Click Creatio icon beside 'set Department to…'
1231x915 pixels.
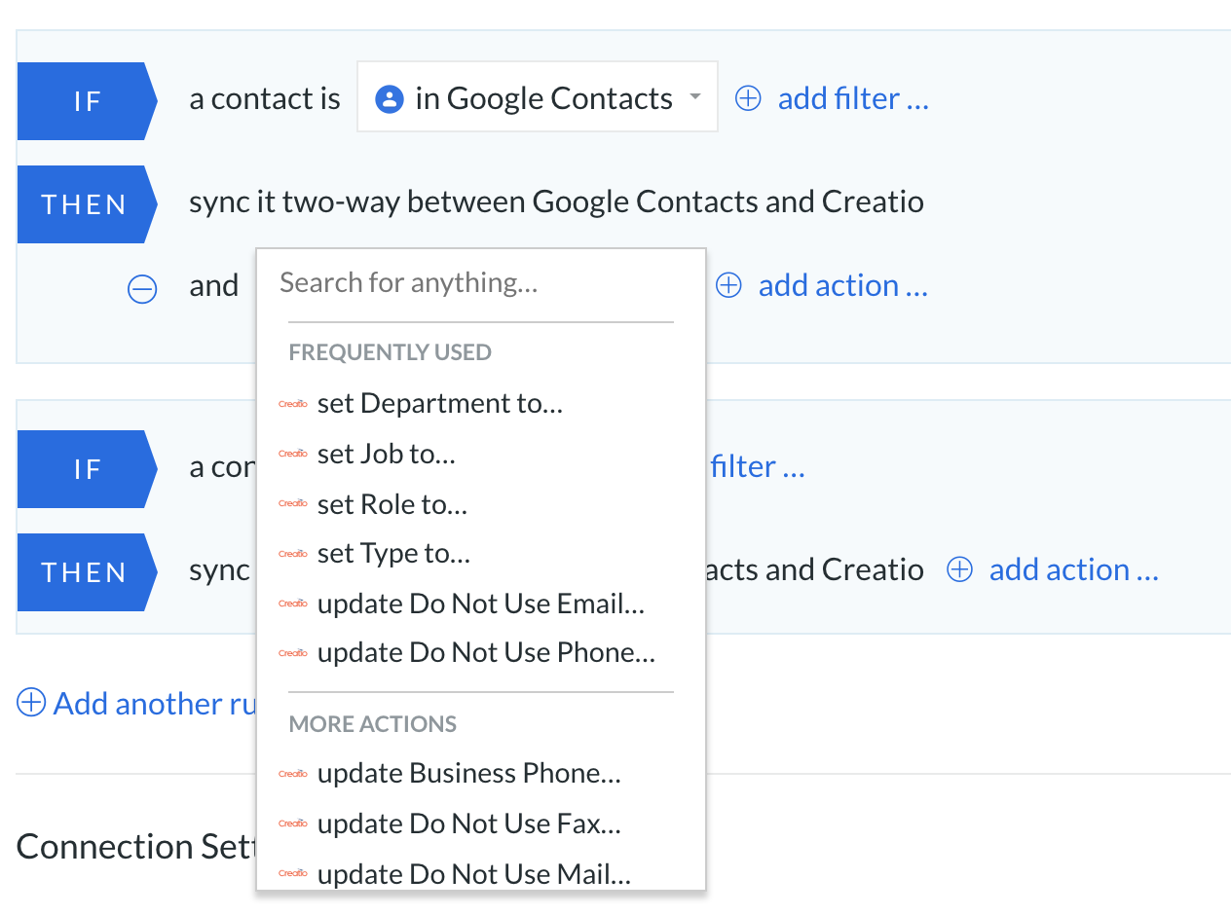tap(293, 404)
